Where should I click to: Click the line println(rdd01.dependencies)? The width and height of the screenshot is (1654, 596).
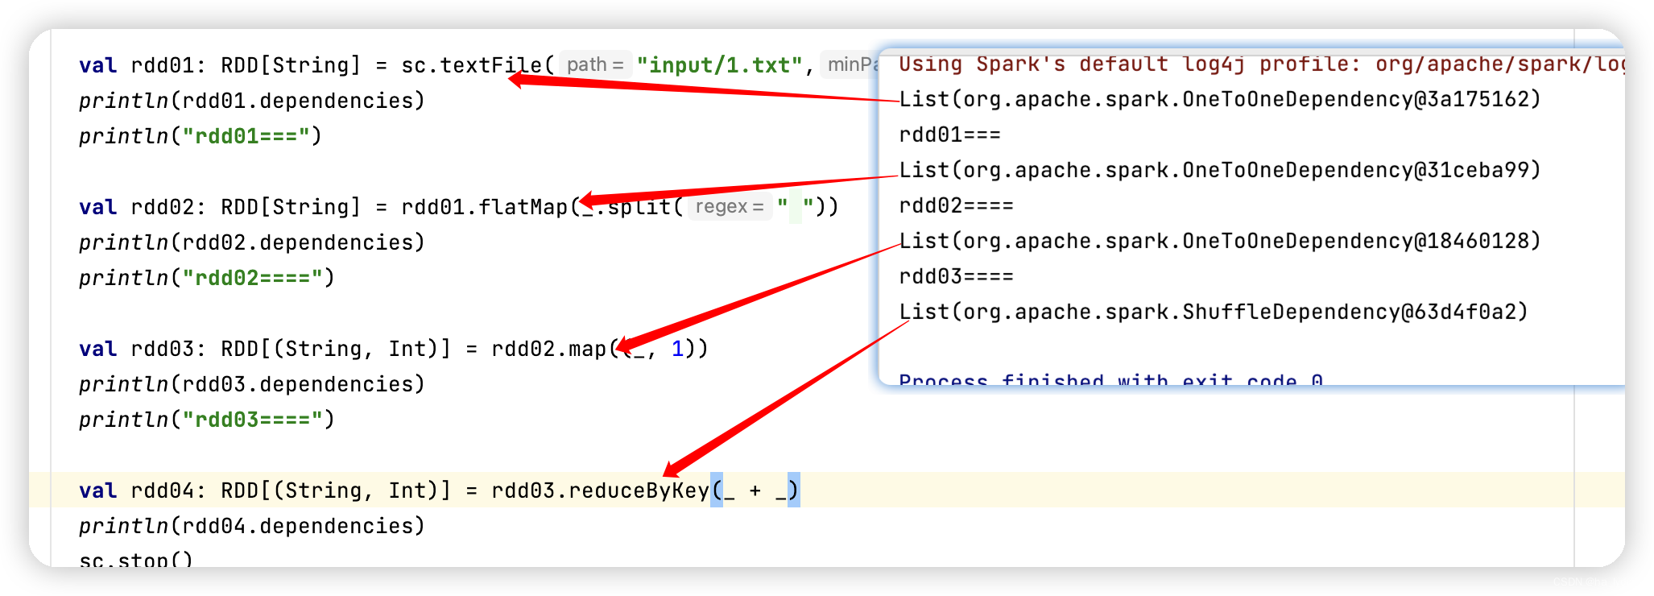(x=251, y=101)
